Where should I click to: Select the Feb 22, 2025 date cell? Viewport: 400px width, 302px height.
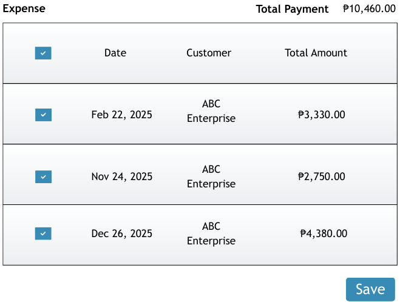[121, 115]
